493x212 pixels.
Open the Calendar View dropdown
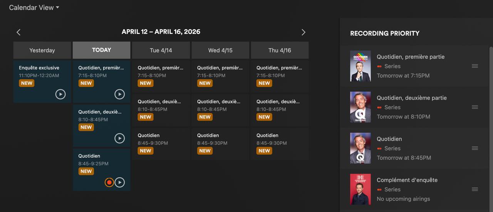pos(34,8)
